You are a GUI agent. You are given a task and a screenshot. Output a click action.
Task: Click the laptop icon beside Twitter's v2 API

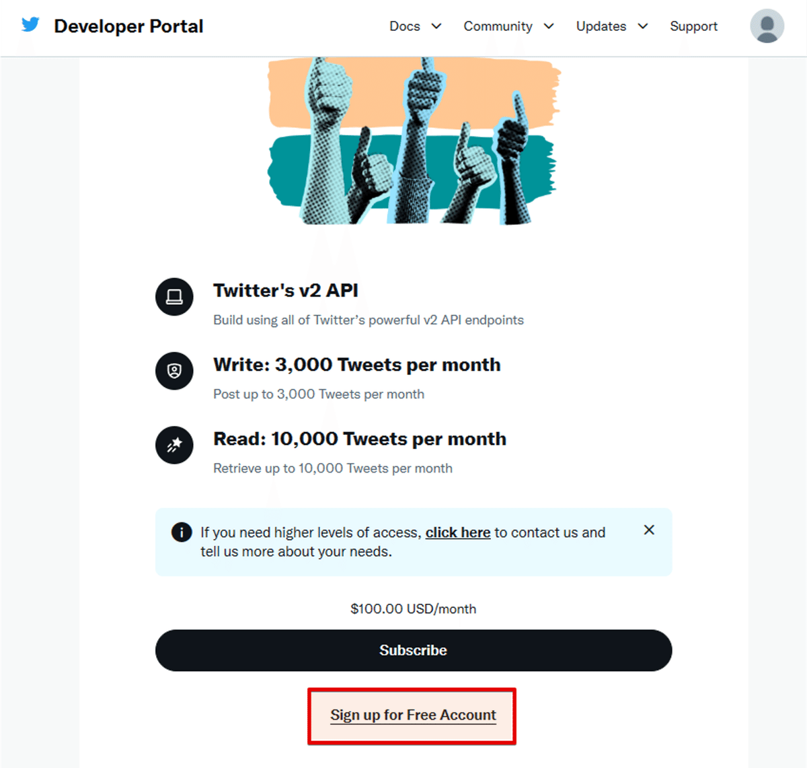click(x=174, y=297)
